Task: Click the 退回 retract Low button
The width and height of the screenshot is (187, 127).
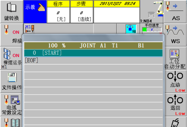Action: [x=175, y=105]
